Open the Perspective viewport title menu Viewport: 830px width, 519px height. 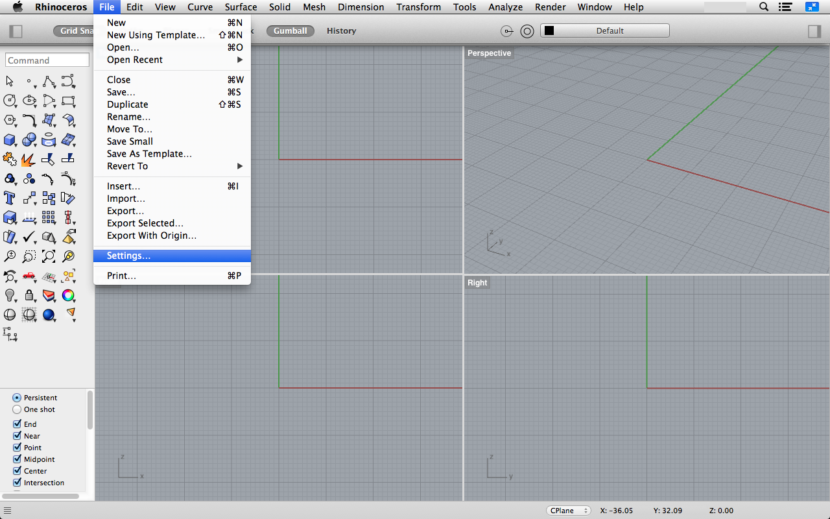(489, 53)
